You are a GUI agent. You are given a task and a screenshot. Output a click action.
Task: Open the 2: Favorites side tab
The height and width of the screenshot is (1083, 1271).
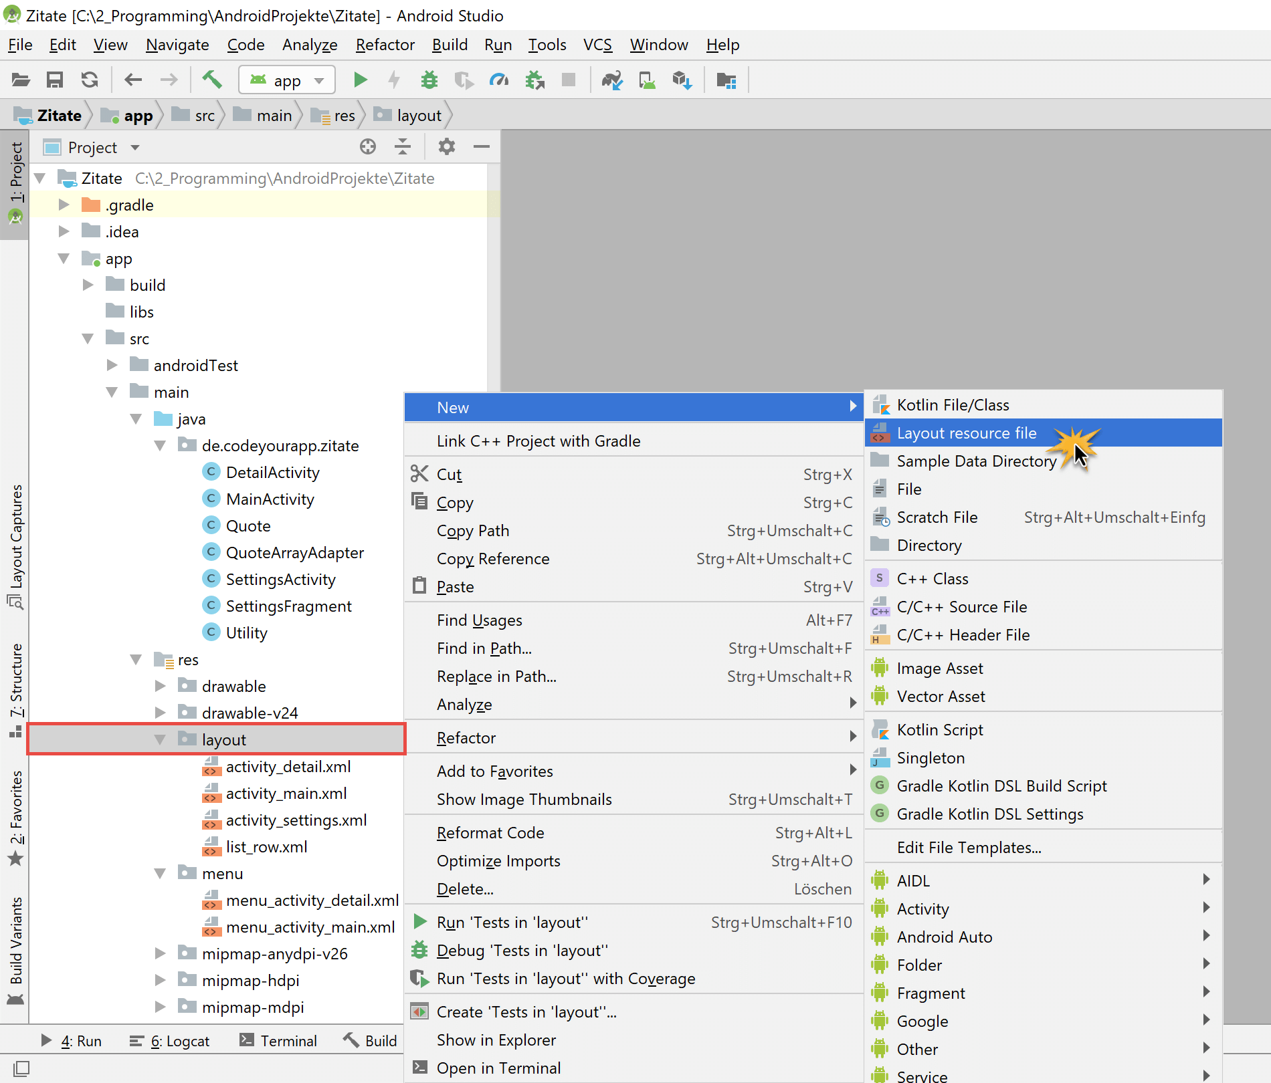15,818
